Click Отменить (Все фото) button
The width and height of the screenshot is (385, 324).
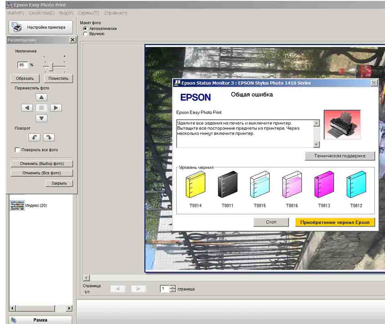[42, 173]
